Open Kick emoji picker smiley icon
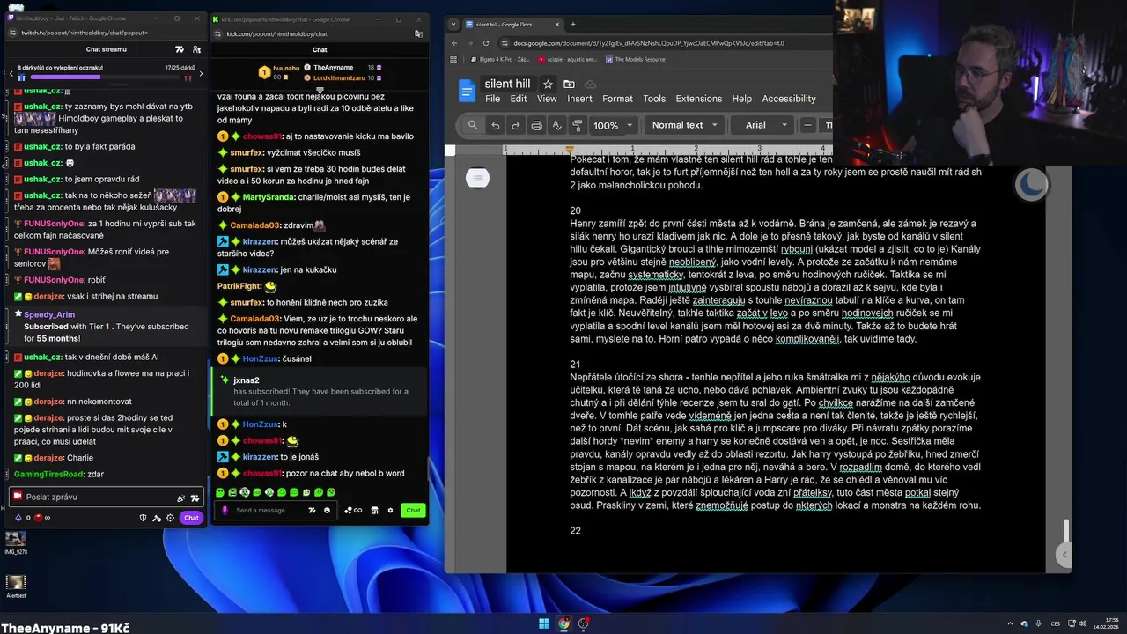 point(327,510)
